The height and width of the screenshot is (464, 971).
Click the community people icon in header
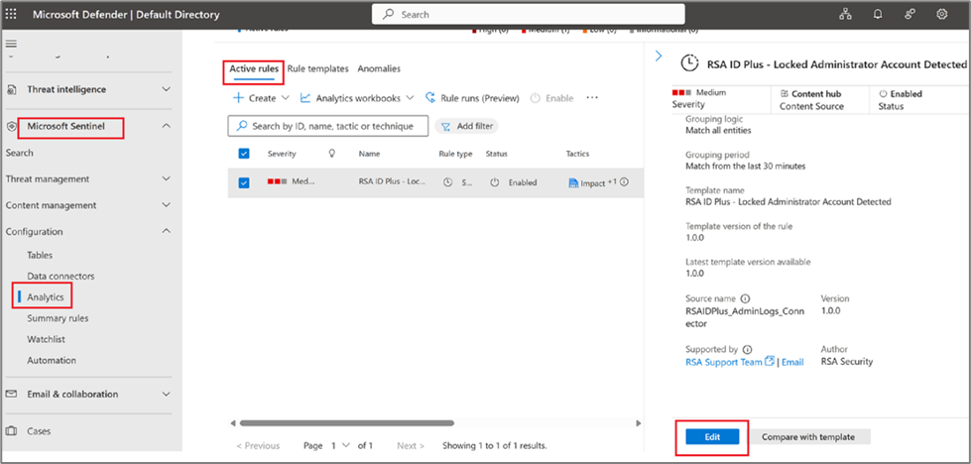910,15
